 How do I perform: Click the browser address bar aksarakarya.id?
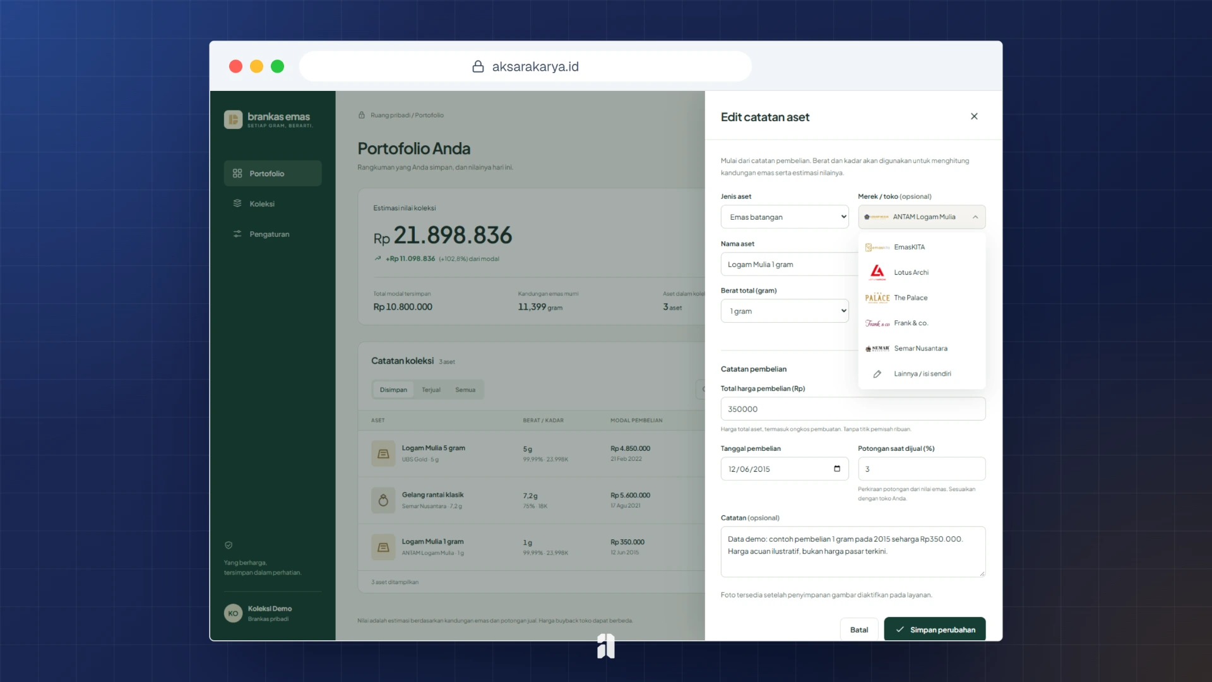525,66
